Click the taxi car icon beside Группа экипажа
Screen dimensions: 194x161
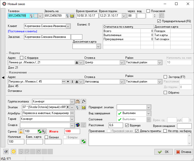click(x=78, y=101)
